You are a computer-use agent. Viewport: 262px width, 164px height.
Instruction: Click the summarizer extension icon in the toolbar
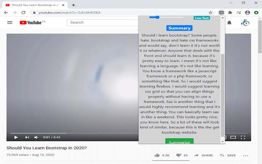[x=221, y=12]
